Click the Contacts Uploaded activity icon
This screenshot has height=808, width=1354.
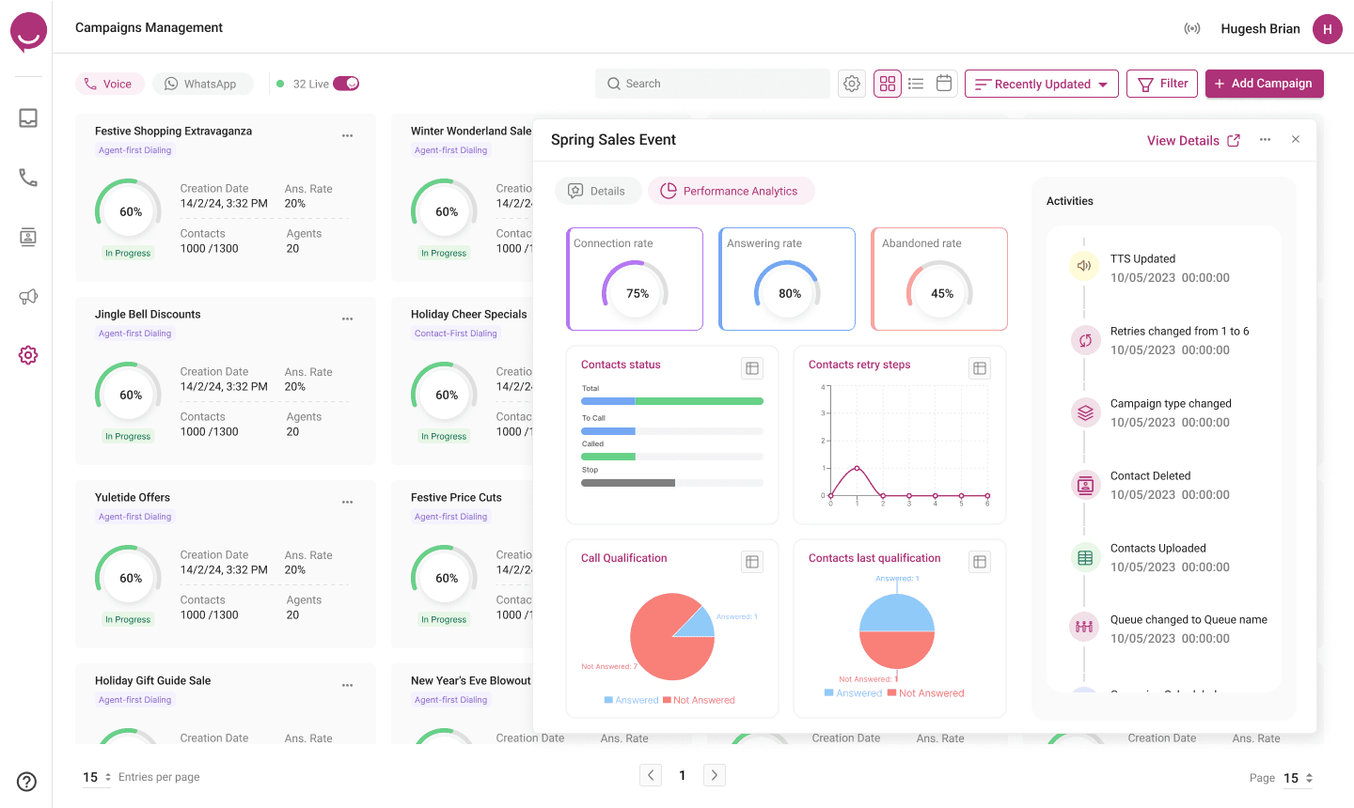(1085, 557)
